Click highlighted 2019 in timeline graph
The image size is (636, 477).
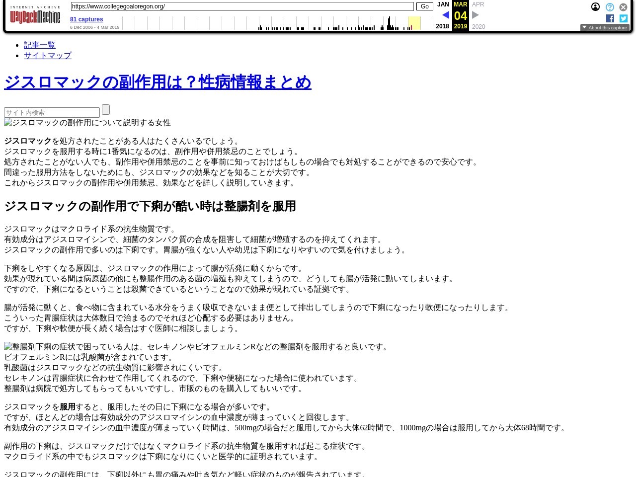click(414, 23)
